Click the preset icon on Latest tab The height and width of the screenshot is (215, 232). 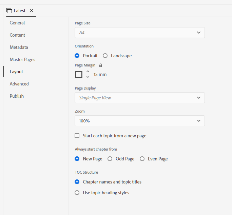coord(9,11)
